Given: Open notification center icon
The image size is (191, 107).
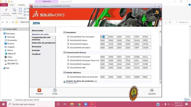Looking at the screenshot, I should [187, 104].
